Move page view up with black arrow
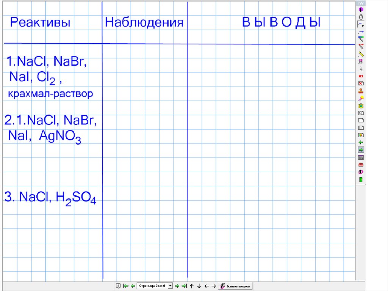This screenshot has height=291, width=388. coord(192,286)
